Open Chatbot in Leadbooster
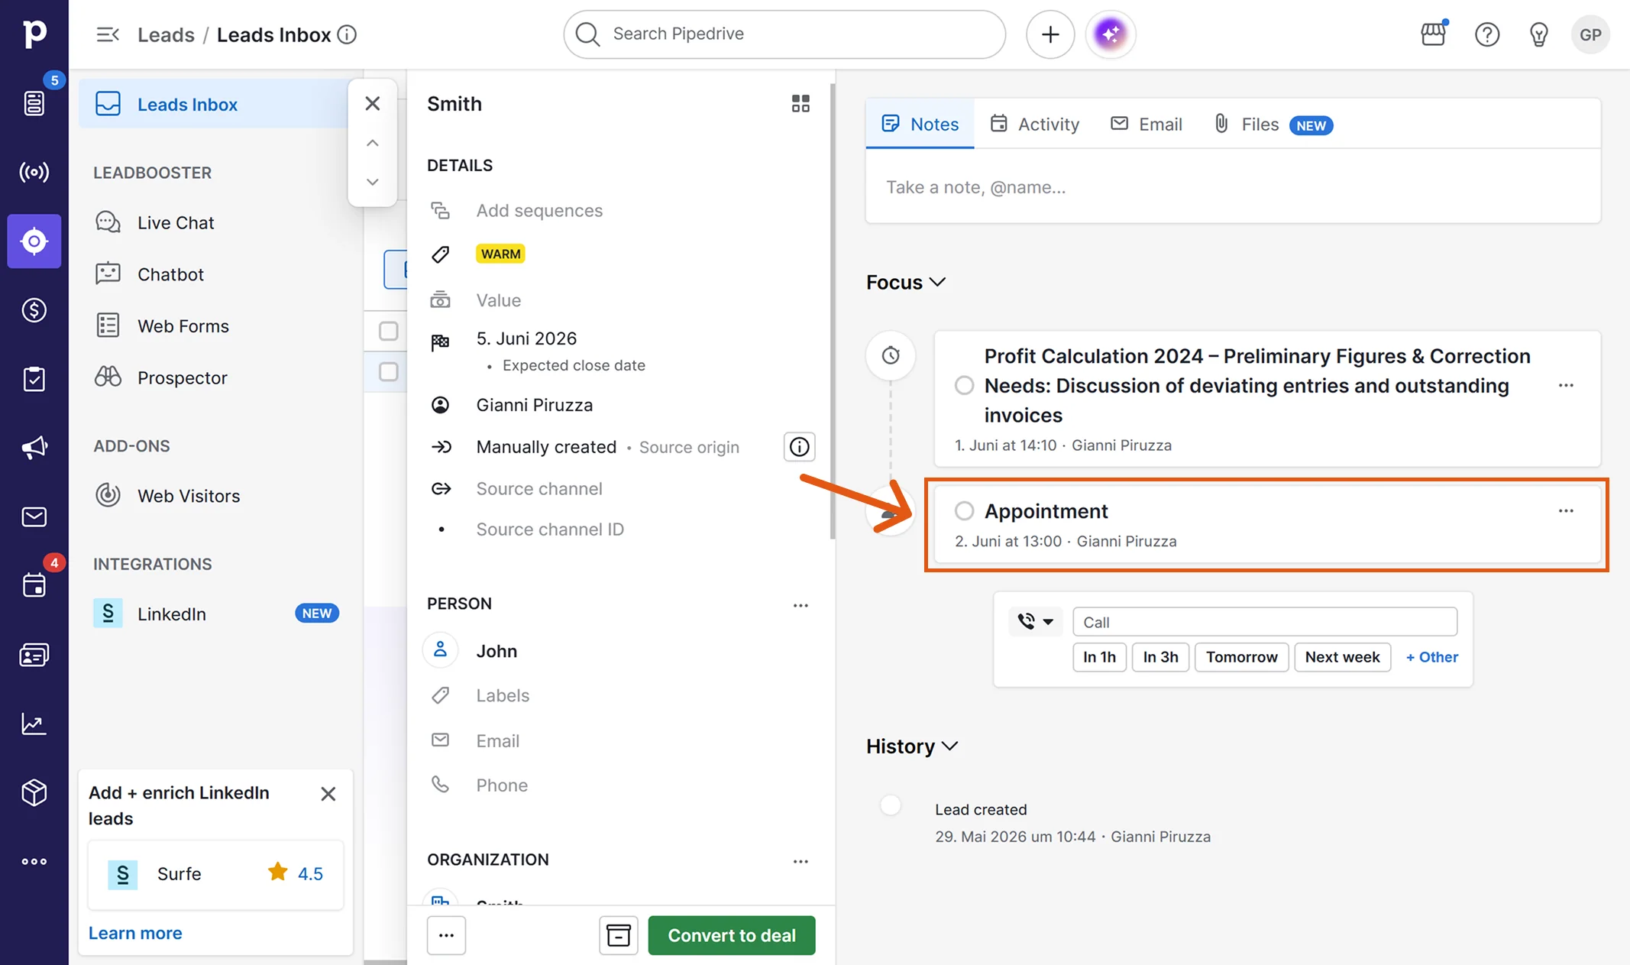Image resolution: width=1630 pixels, height=965 pixels. coord(170,274)
